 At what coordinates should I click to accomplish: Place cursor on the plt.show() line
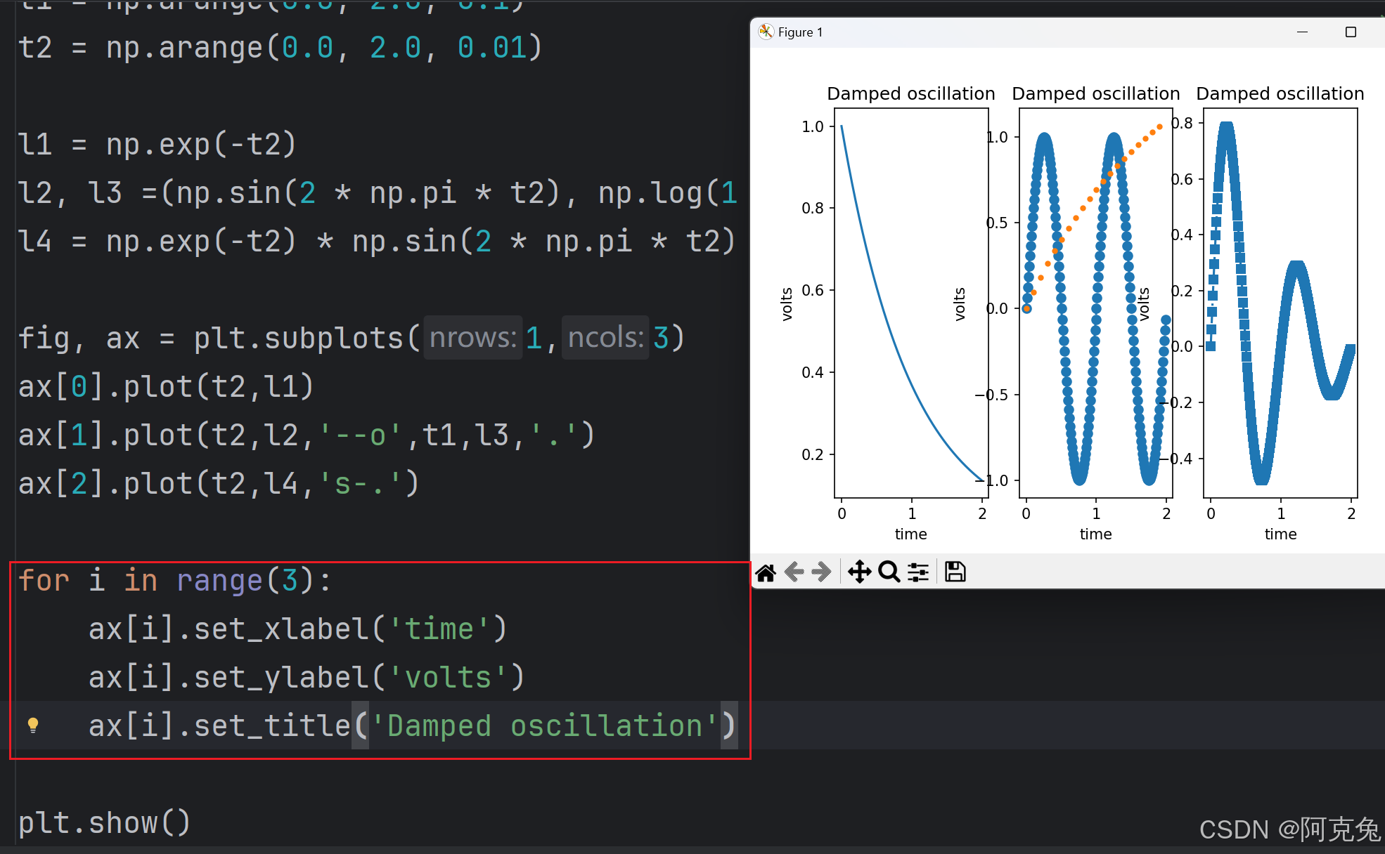[104, 822]
